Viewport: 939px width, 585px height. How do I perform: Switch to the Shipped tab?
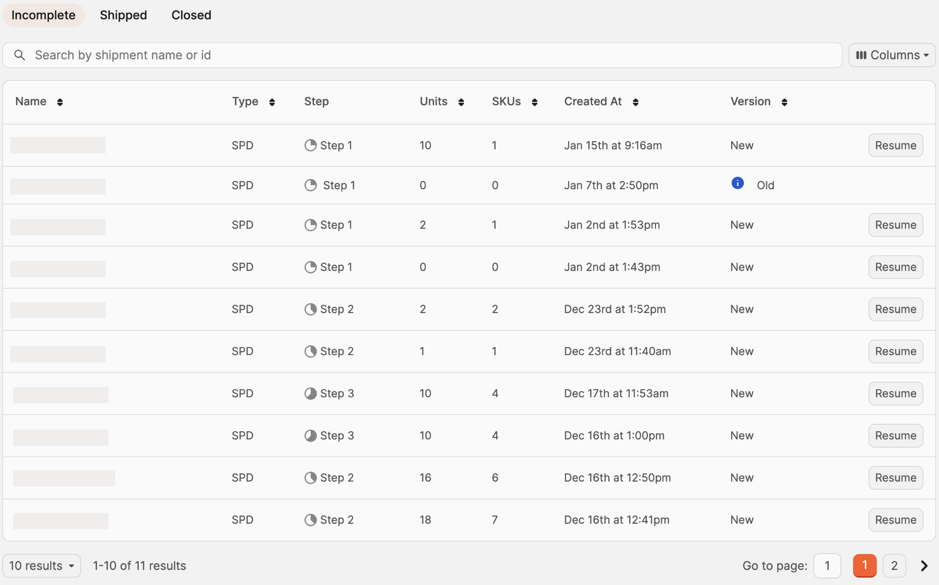(123, 15)
